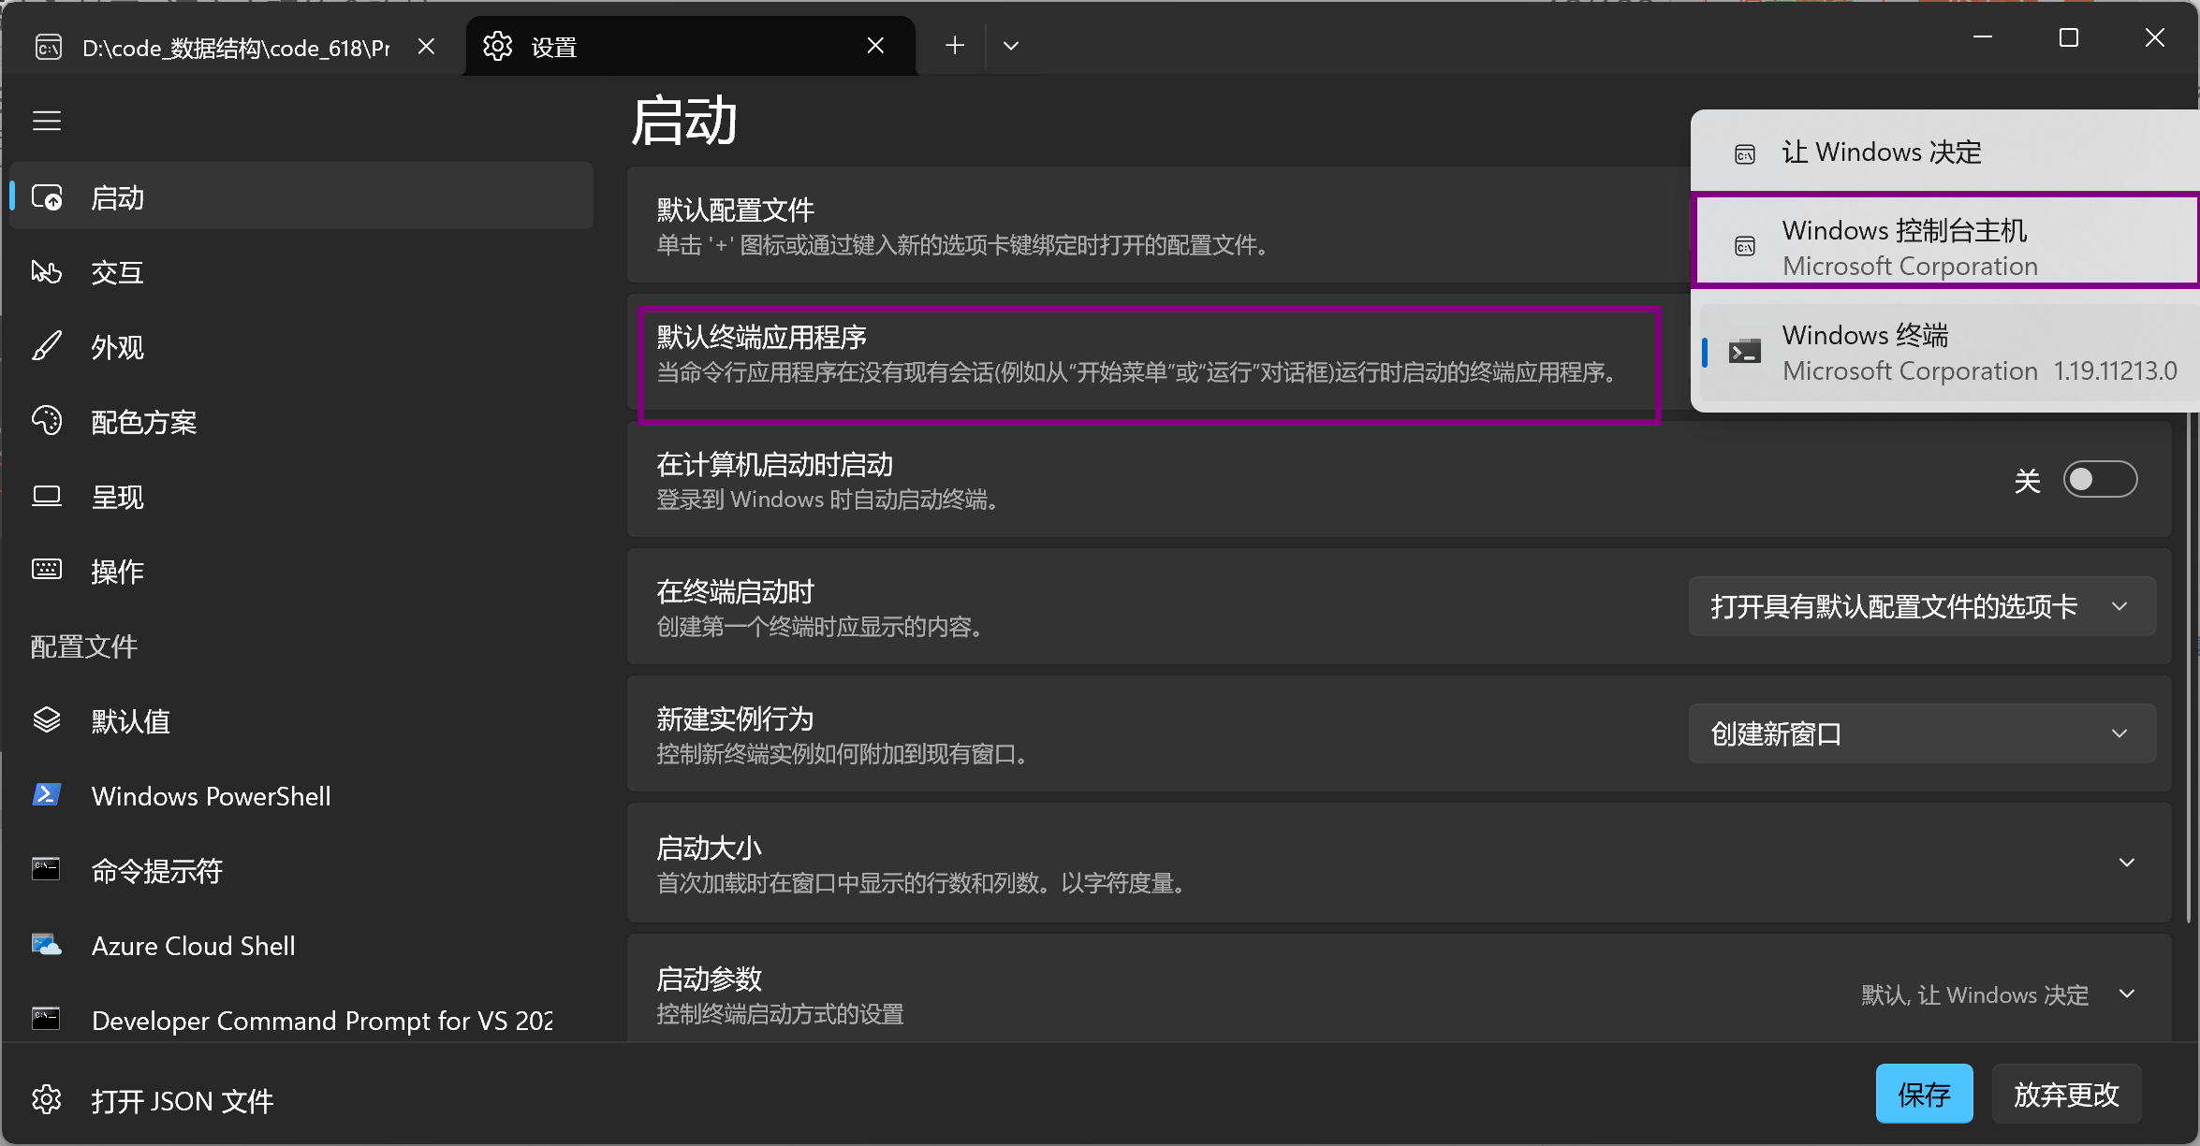Expand the 启动大小 section
Screen dimensions: 2200x1146
pos(2126,863)
